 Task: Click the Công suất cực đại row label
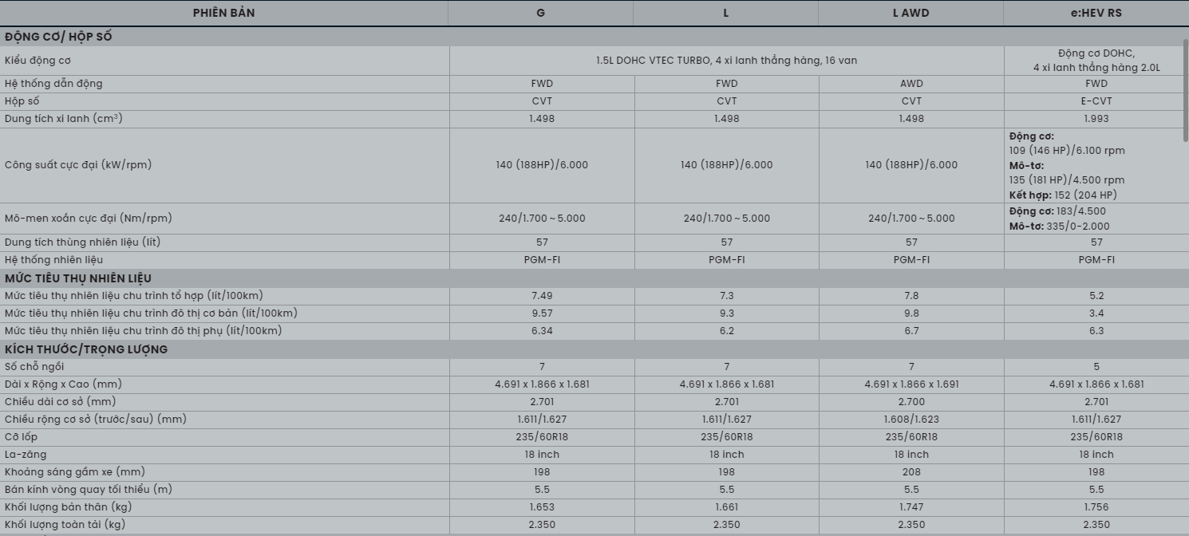click(x=77, y=165)
